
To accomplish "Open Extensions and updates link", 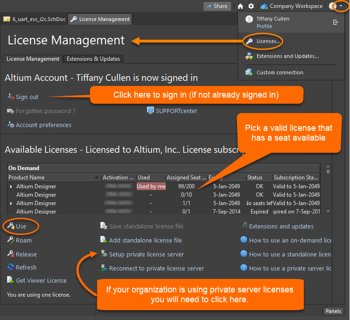I will pos(281,227).
